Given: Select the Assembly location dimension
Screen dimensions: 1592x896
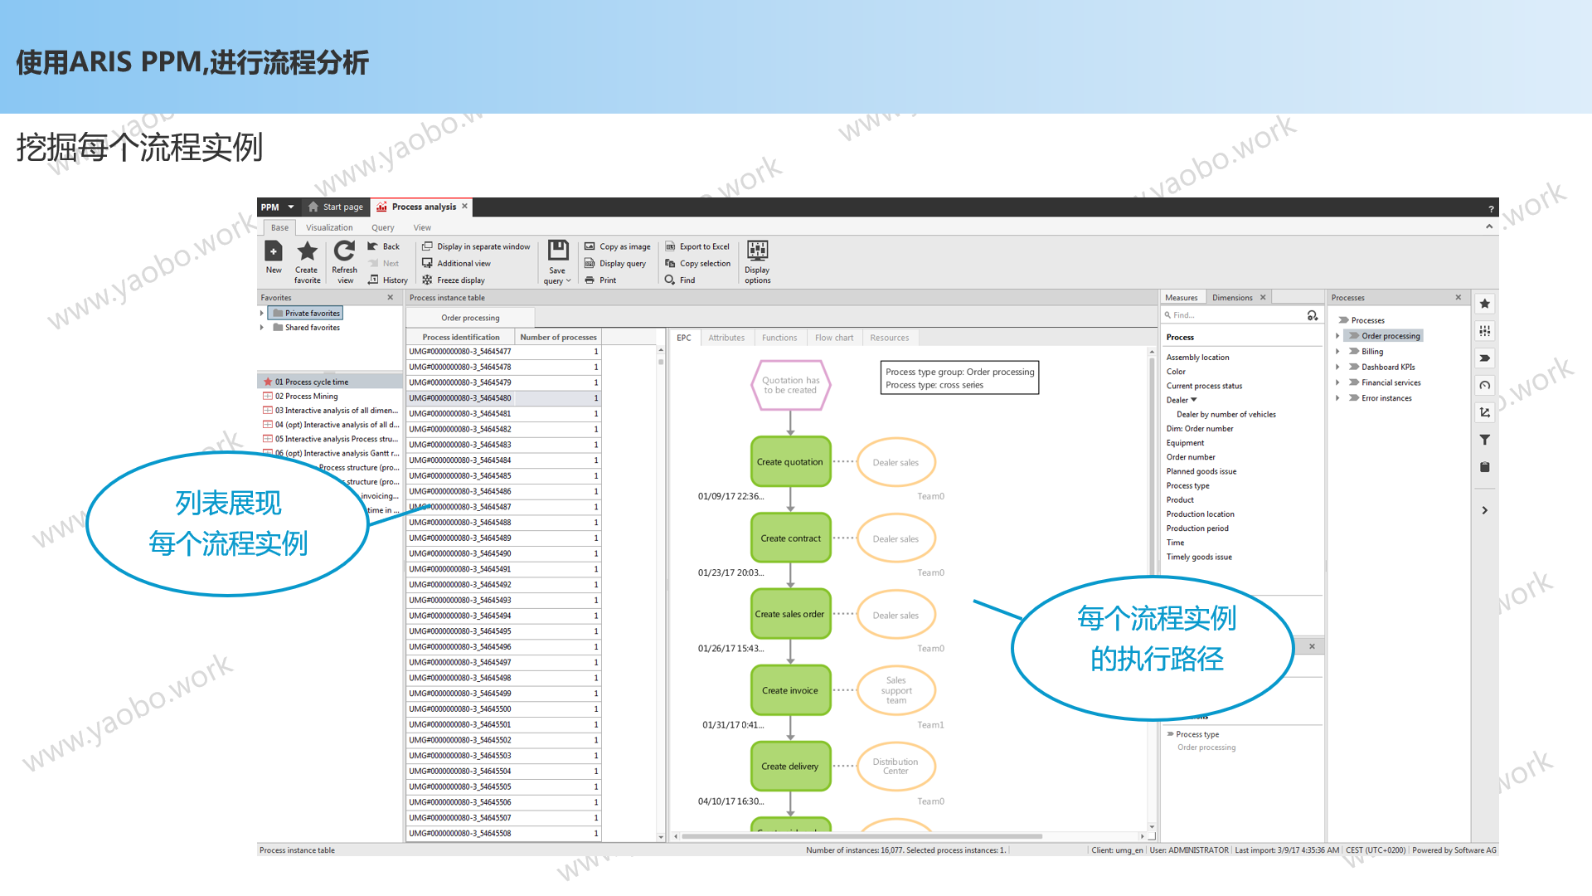Looking at the screenshot, I should [1198, 358].
